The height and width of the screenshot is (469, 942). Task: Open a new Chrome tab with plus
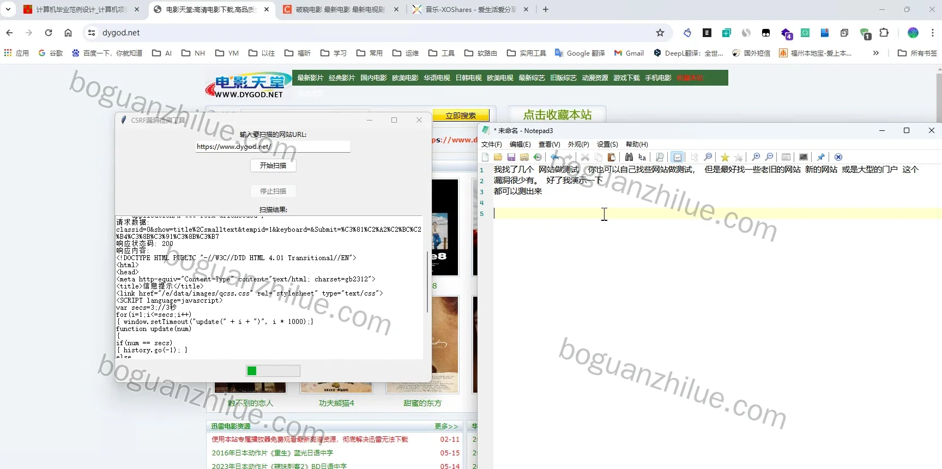click(546, 9)
